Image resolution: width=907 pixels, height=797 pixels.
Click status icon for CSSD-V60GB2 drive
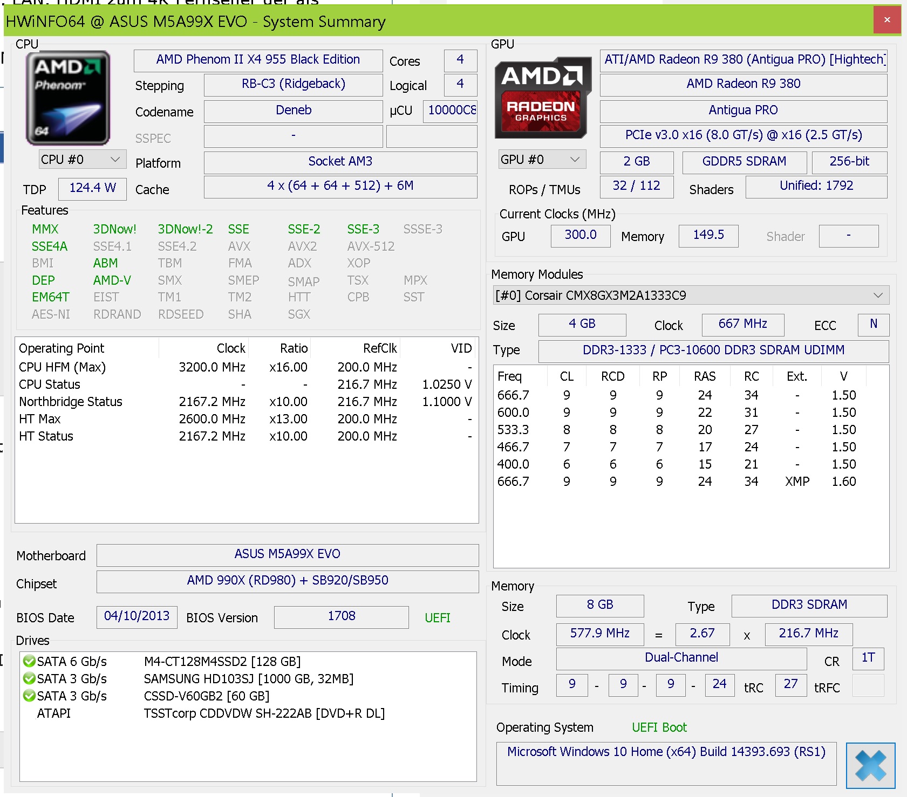(29, 696)
